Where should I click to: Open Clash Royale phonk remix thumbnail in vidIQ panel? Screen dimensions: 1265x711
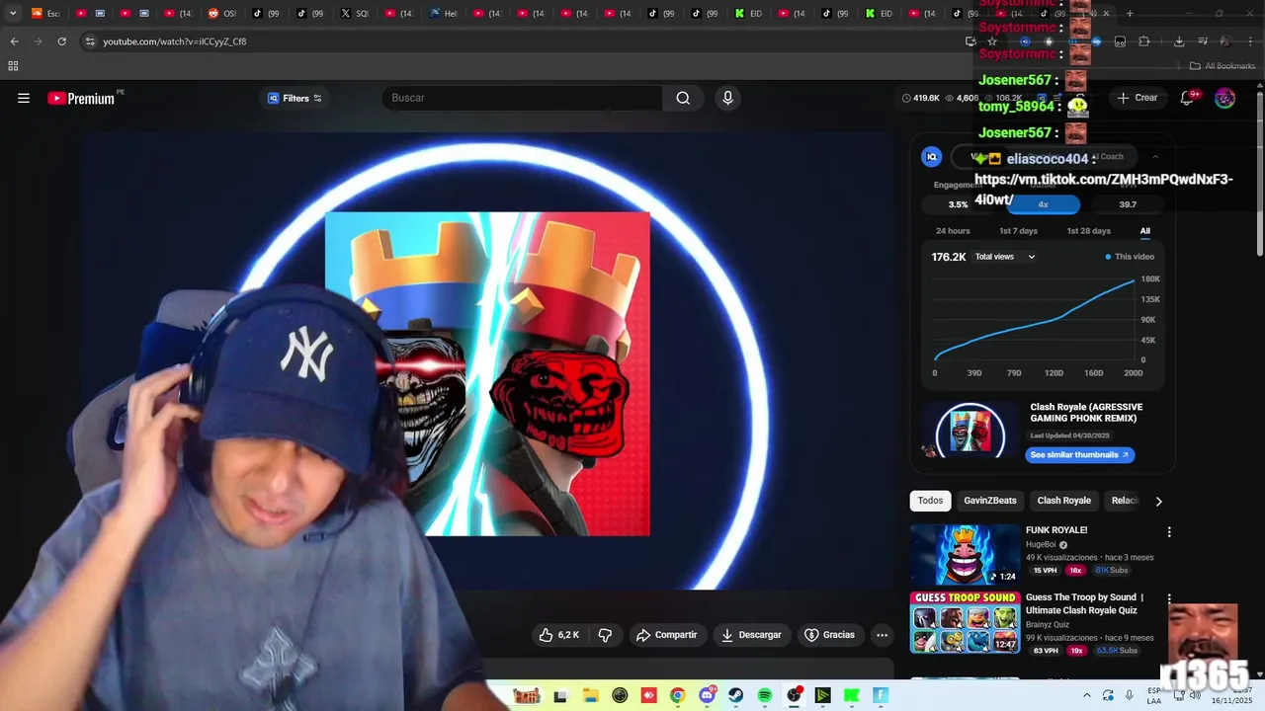[970, 432]
